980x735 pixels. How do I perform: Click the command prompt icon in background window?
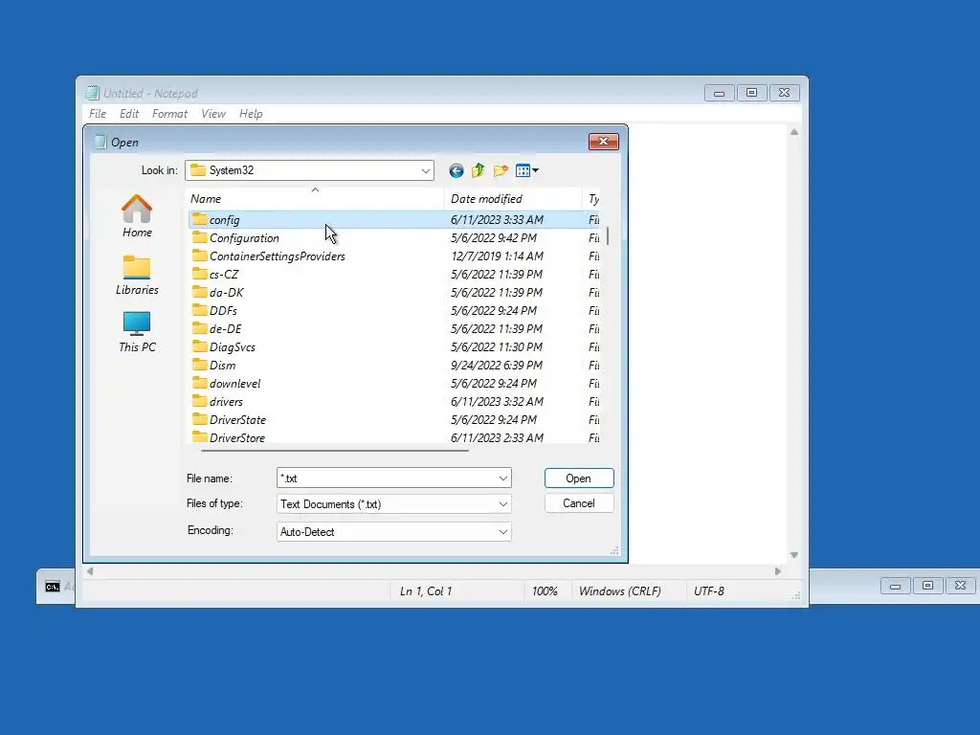click(53, 587)
